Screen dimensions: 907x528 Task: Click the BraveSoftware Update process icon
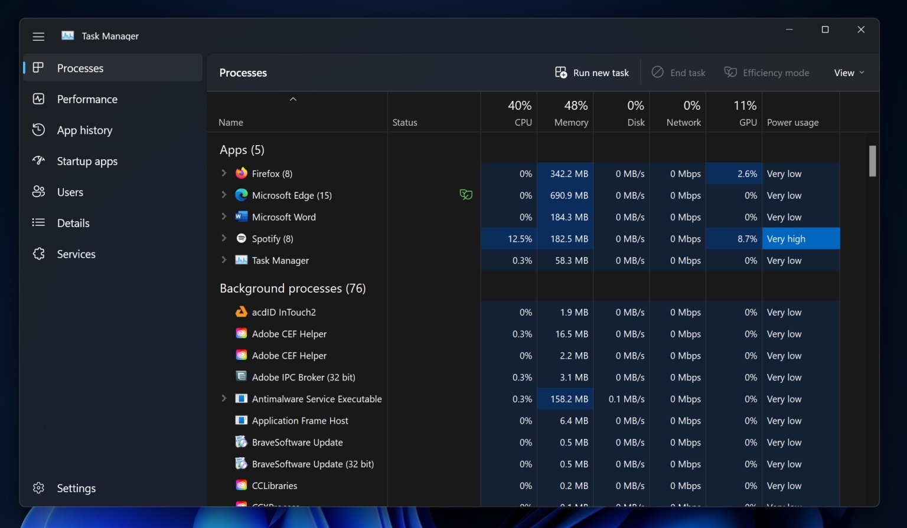pos(241,442)
